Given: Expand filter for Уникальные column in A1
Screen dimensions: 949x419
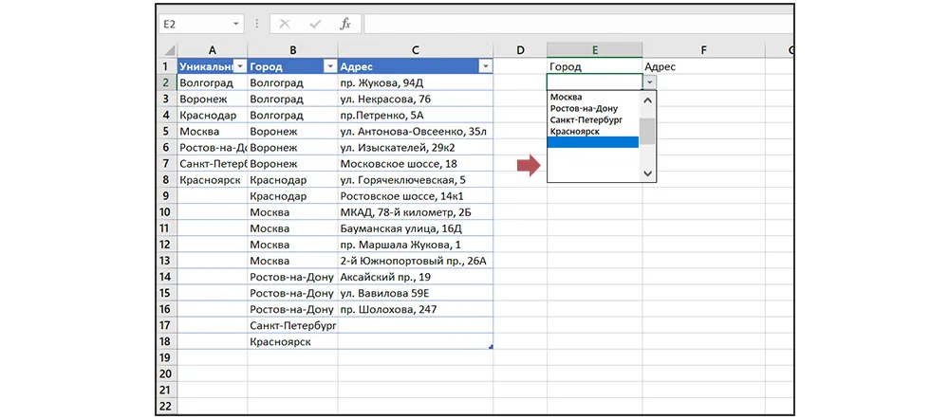Looking at the screenshot, I should [x=239, y=66].
